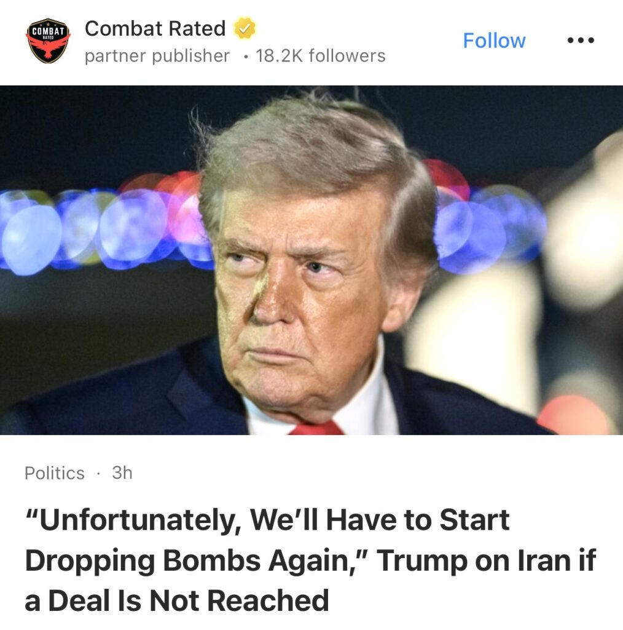
Task: Open the three-dot more options menu
Action: coord(581,40)
